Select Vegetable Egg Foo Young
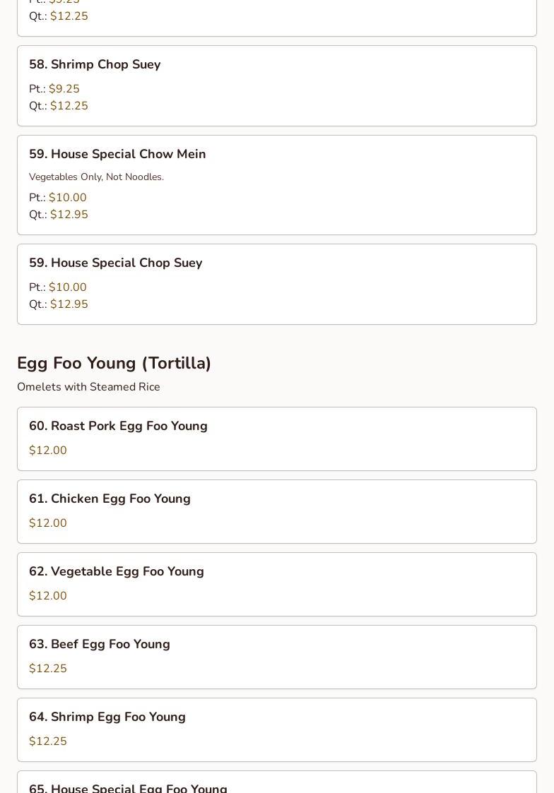 [x=117, y=571]
